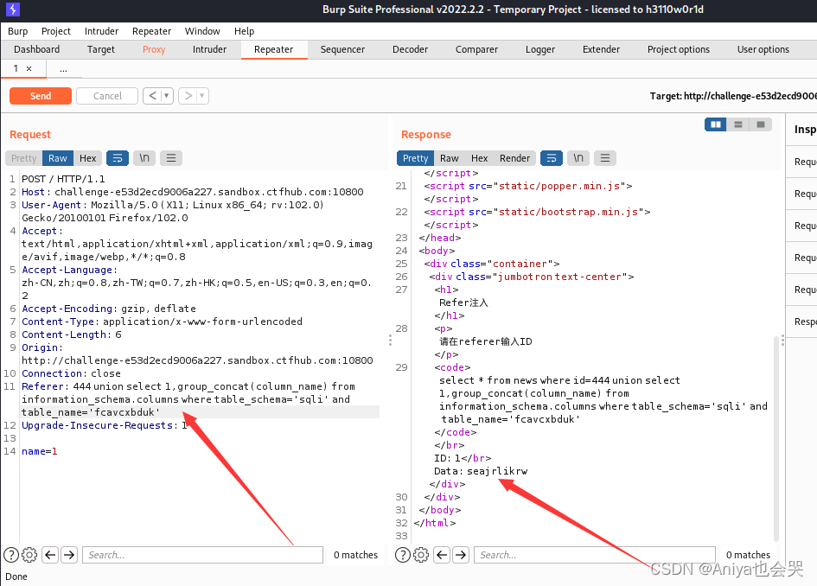This screenshot has width=817, height=586.
Task: Open the User options tab
Action: coord(763,49)
